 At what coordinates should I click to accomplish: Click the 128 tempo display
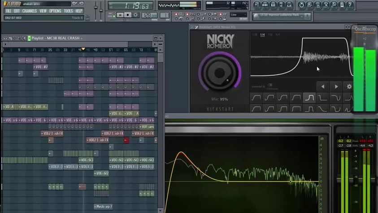pyautogui.click(x=149, y=15)
